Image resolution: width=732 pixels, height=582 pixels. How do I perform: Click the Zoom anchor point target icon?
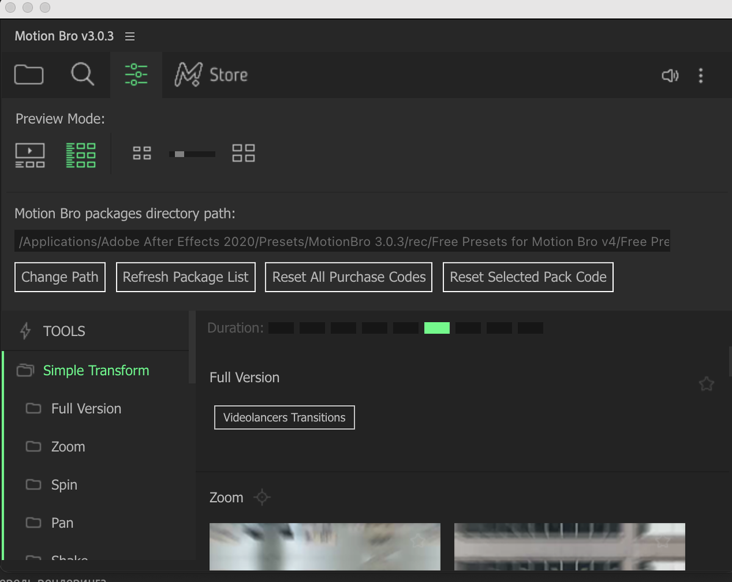tap(262, 497)
